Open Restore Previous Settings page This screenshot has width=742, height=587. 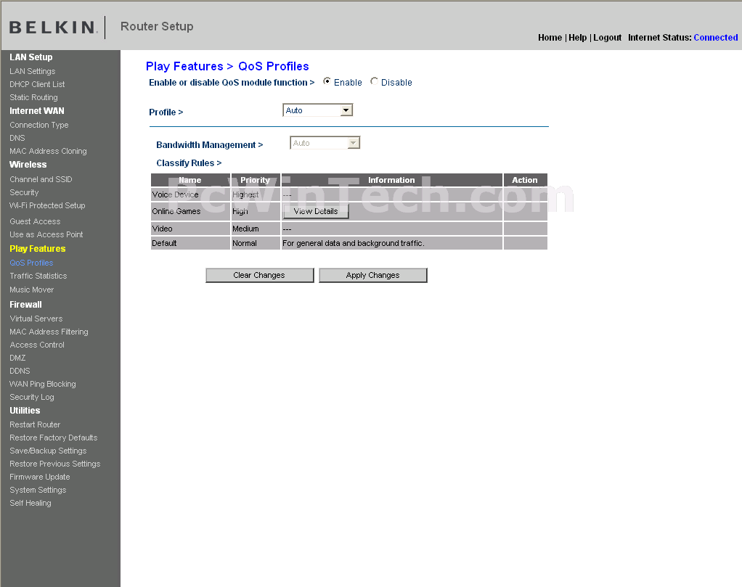(x=55, y=464)
